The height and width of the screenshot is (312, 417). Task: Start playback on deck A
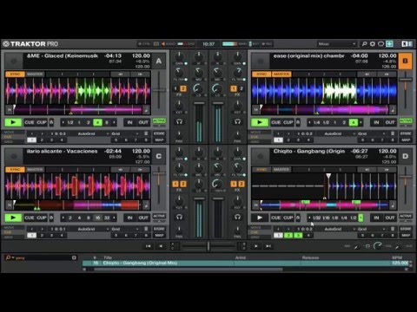(x=13, y=122)
